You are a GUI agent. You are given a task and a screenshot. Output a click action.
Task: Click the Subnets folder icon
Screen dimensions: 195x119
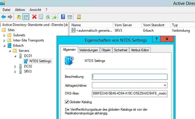[9, 35]
